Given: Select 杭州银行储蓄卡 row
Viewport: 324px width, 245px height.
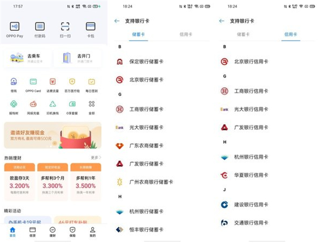Looking at the screenshot, I should coord(162,212).
